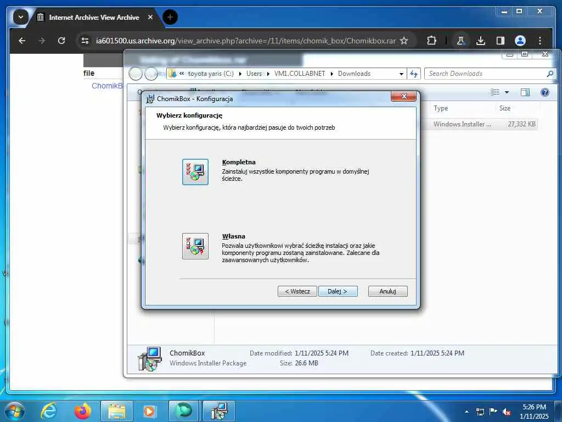562x422 pixels.
Task: Click the Windows Installer file type cell
Action: [462, 124]
